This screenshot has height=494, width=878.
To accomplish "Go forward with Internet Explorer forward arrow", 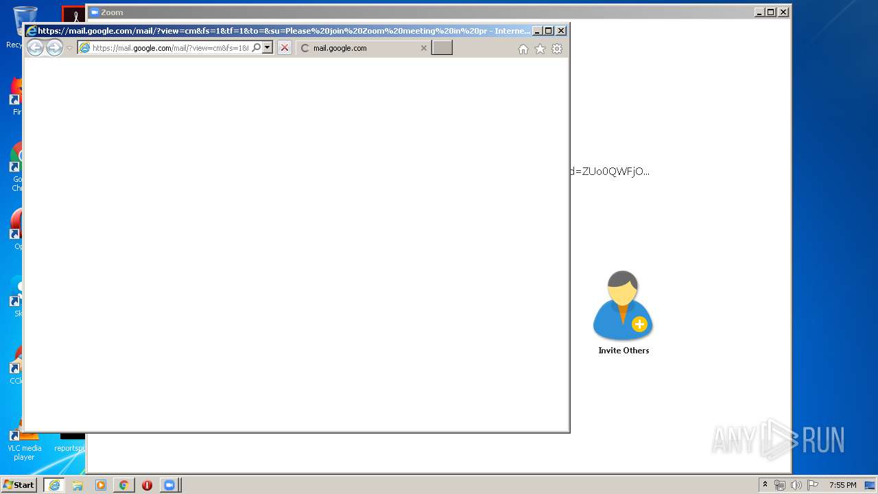I will point(54,47).
